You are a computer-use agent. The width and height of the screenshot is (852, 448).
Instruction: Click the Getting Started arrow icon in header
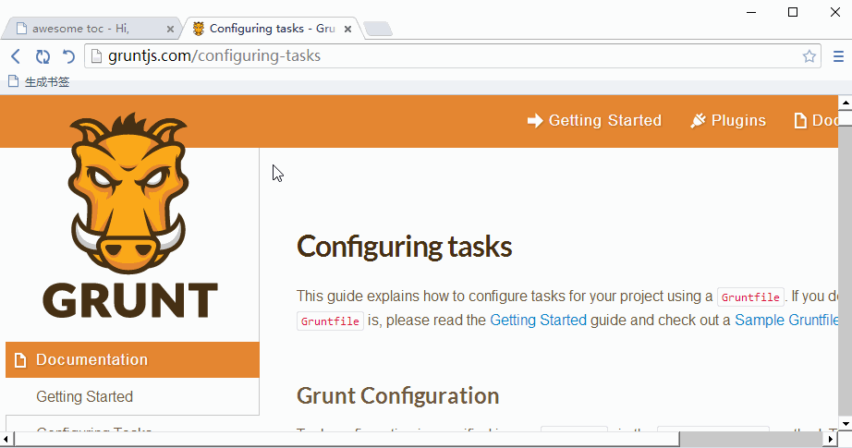point(535,121)
